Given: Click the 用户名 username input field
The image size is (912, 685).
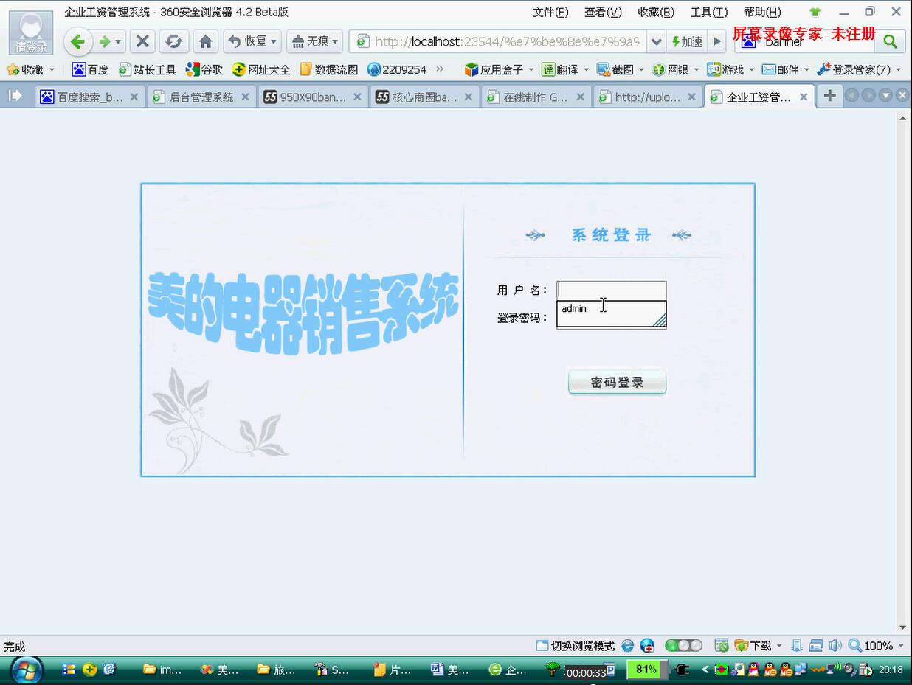Looking at the screenshot, I should click(612, 291).
